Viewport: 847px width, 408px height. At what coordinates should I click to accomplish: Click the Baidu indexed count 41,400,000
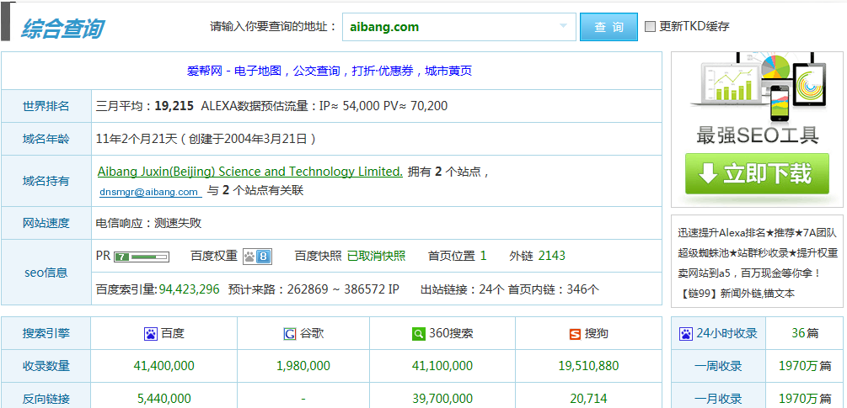(164, 366)
